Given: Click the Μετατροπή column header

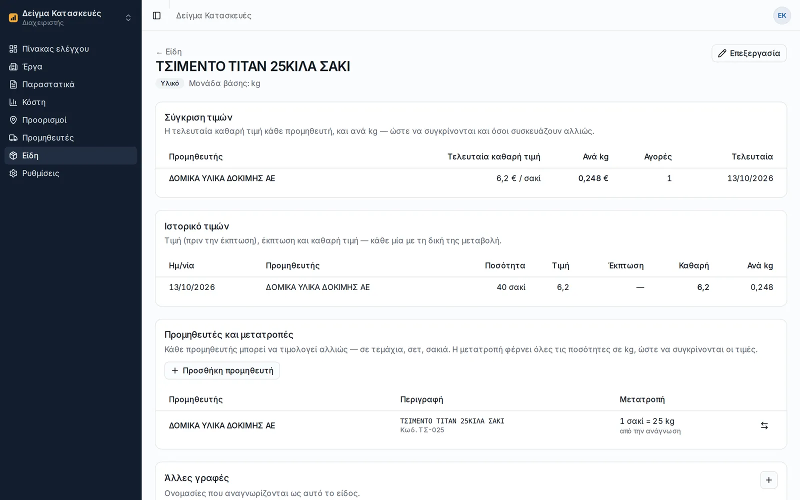Looking at the screenshot, I should (642, 399).
